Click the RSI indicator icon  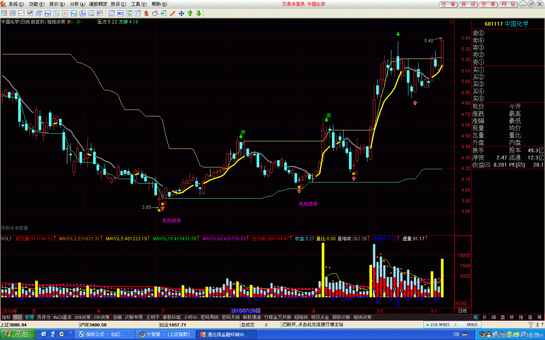[120, 13]
